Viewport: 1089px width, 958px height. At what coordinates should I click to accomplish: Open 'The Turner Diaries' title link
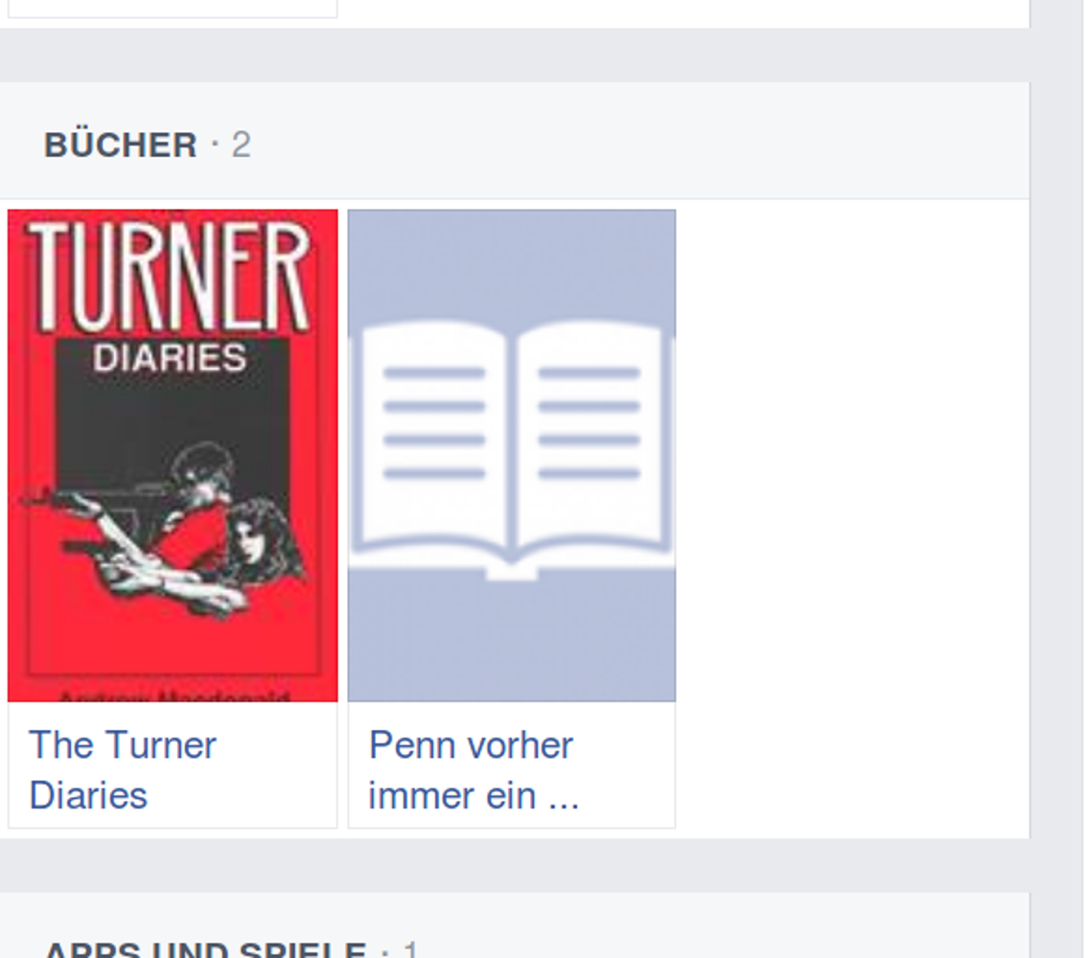point(123,770)
